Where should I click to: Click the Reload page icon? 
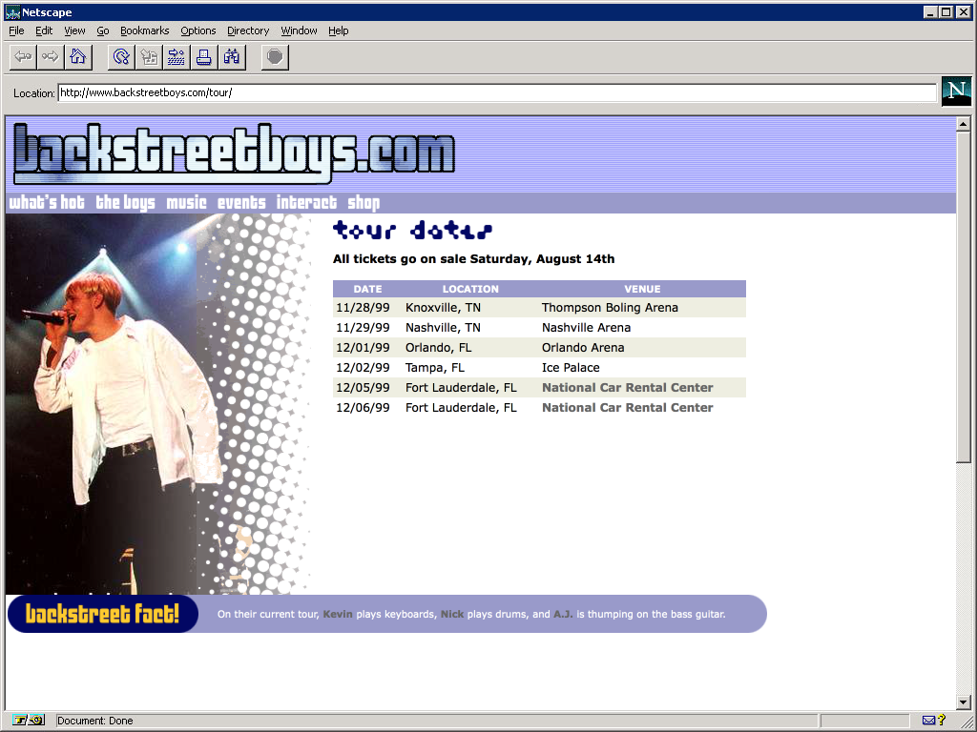[x=120, y=56]
